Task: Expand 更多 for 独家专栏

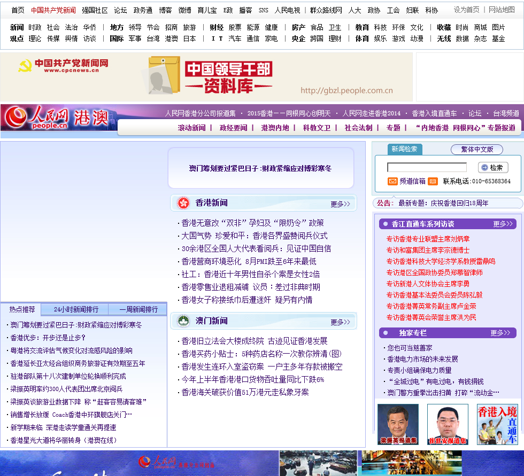Action: point(500,333)
